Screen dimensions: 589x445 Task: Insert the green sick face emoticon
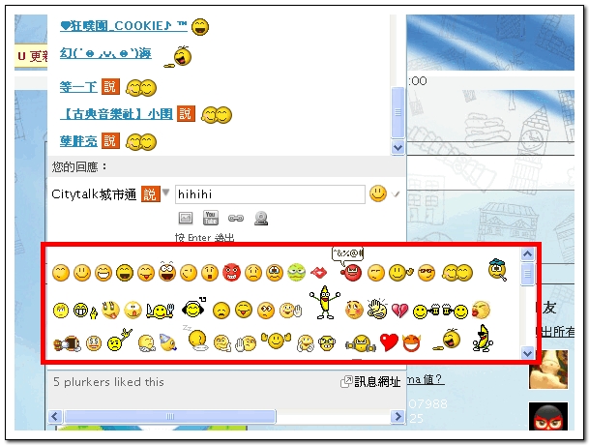tap(296, 272)
